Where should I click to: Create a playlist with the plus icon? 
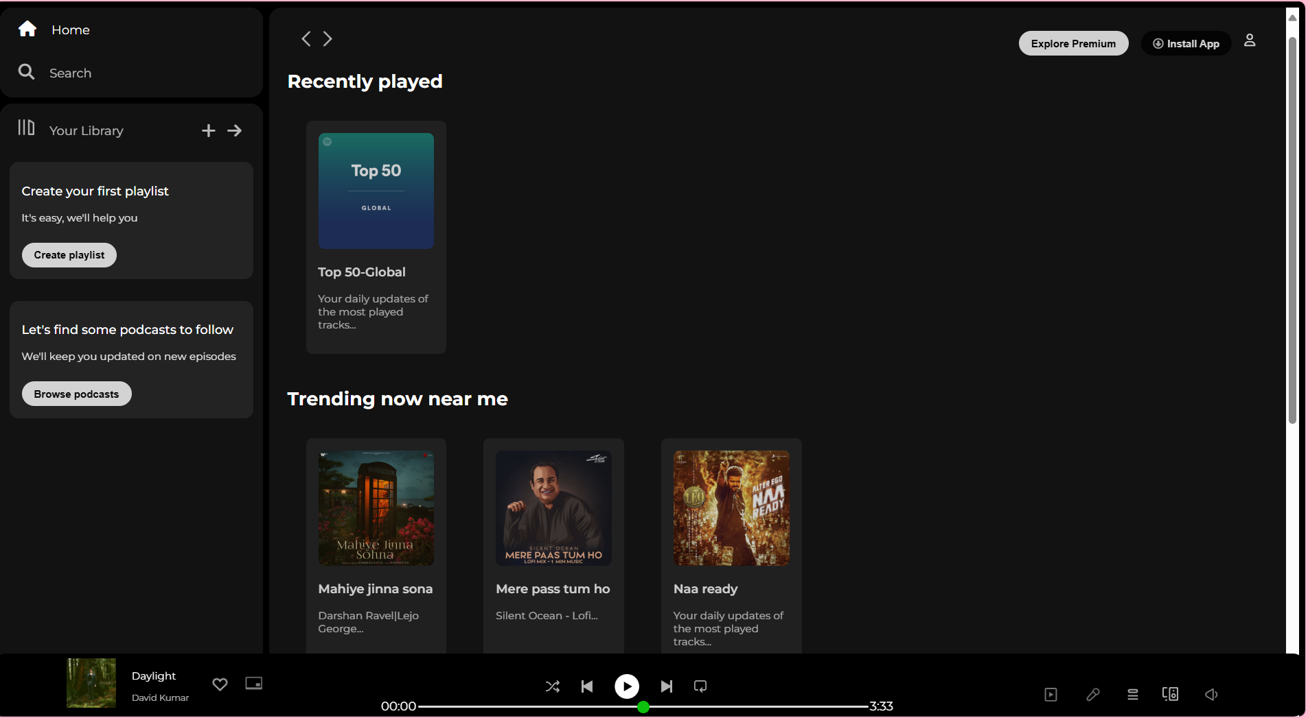tap(208, 130)
